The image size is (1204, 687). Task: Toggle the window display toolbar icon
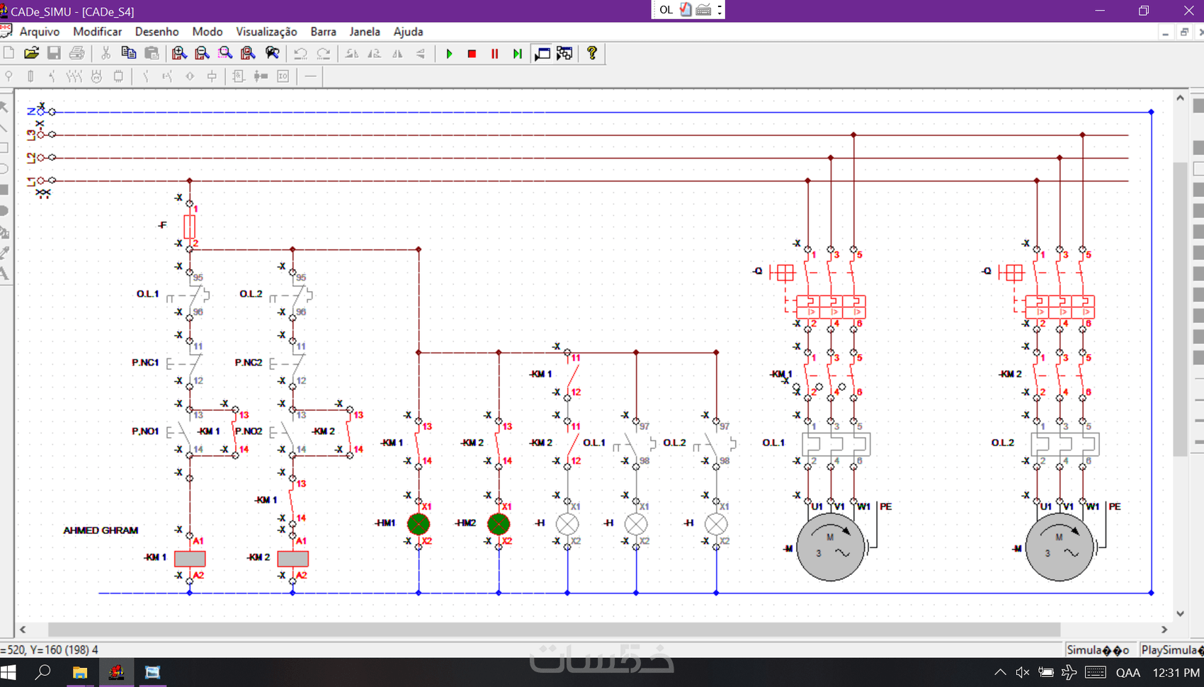[x=542, y=54]
